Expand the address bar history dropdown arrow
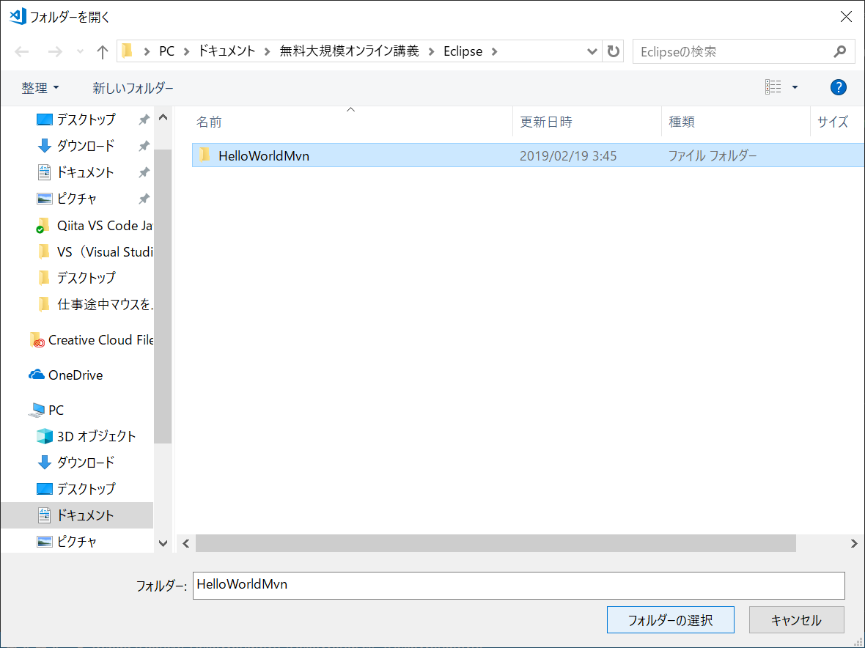Screen dimensions: 865x648 (592, 51)
